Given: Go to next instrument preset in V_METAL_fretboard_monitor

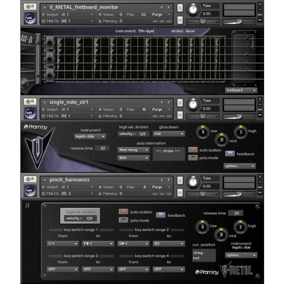Looking at the screenshot, I should [x=168, y=8].
